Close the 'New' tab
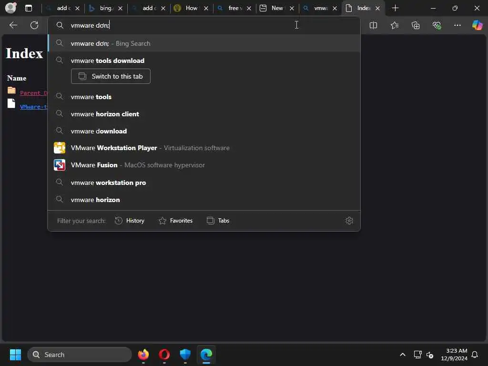This screenshot has width=488, height=366. [292, 9]
